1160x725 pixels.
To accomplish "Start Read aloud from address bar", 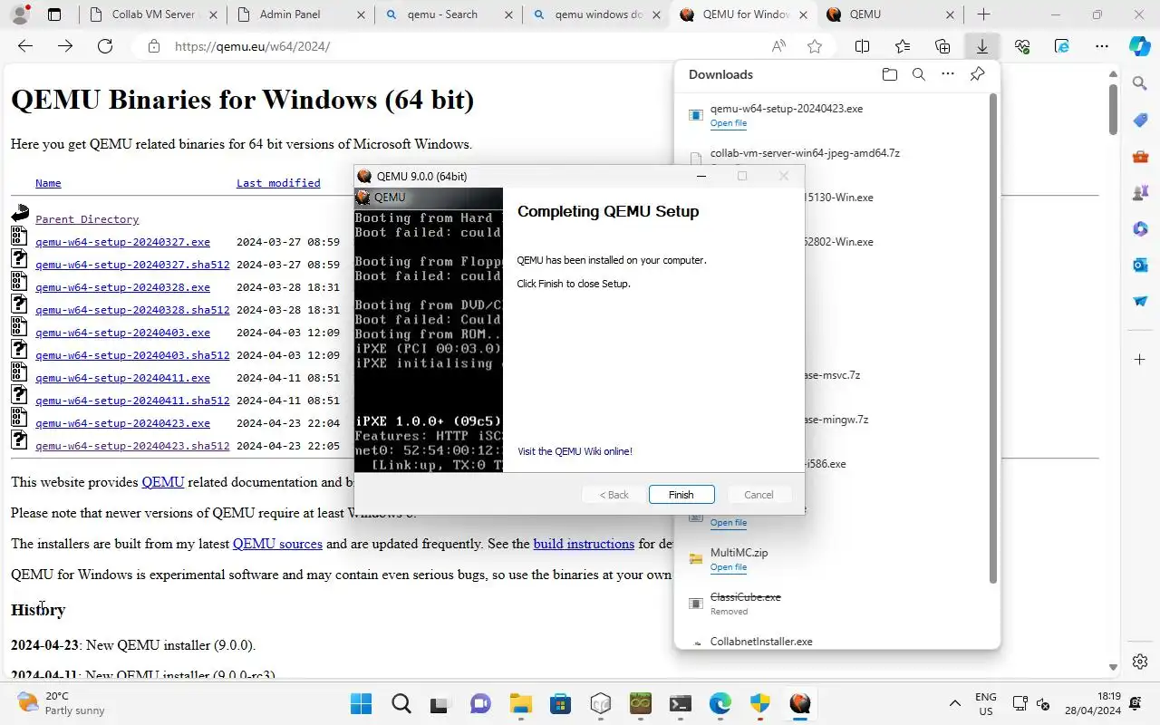I will (x=778, y=46).
